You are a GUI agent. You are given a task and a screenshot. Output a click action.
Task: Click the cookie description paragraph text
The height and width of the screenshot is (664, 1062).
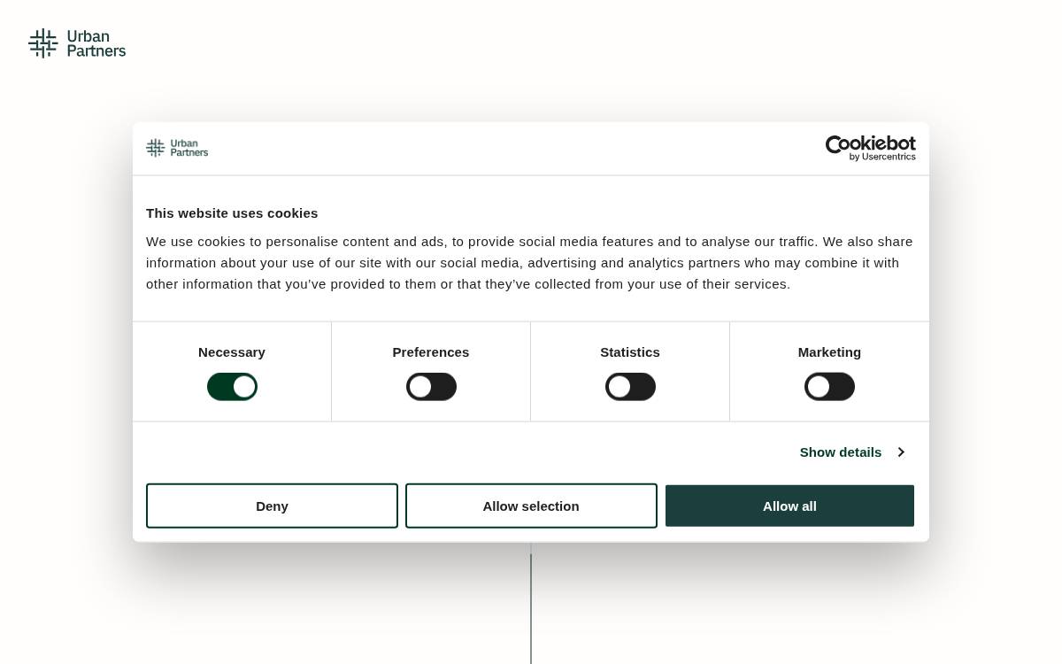(529, 263)
